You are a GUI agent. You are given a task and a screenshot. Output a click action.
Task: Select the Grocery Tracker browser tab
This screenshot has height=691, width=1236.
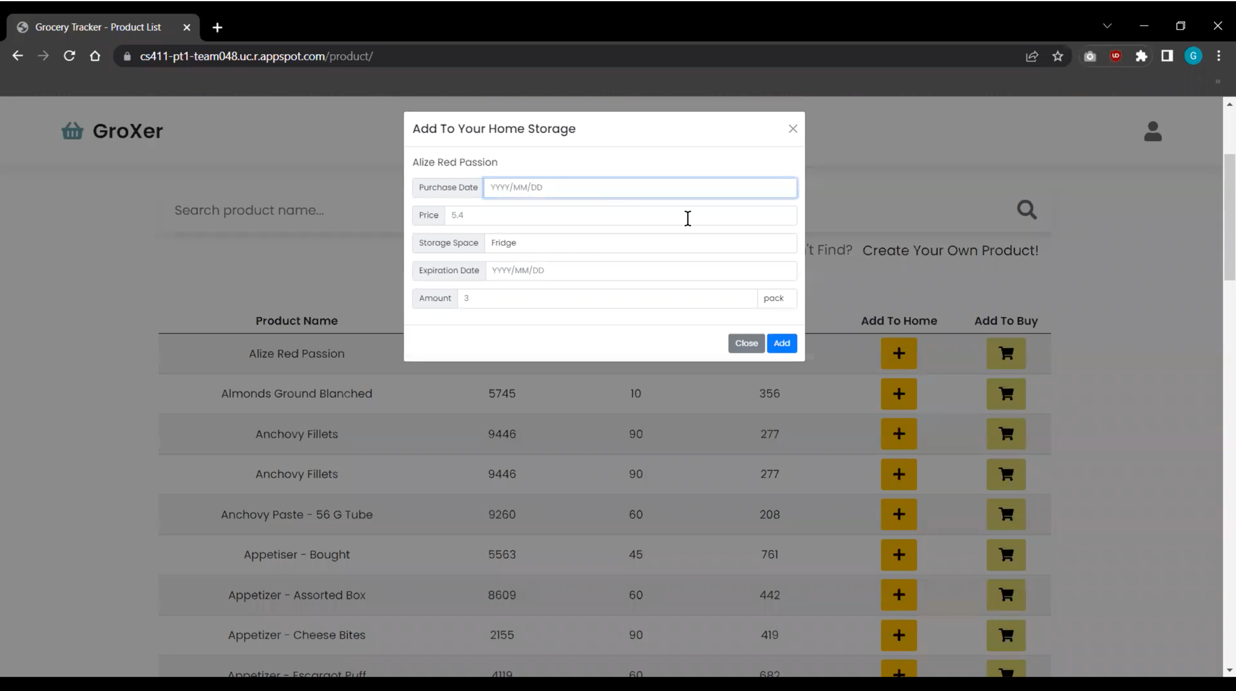click(x=99, y=27)
